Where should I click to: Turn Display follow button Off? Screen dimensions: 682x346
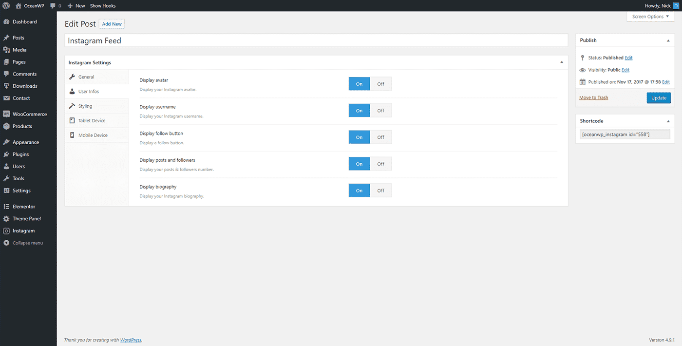pos(381,137)
